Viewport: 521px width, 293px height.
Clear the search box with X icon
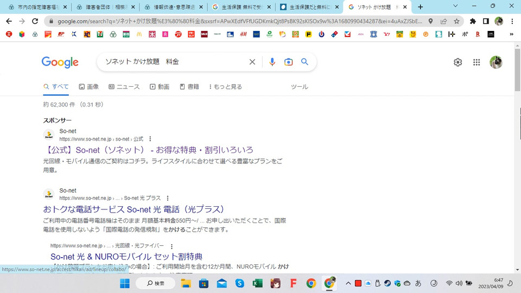252,62
